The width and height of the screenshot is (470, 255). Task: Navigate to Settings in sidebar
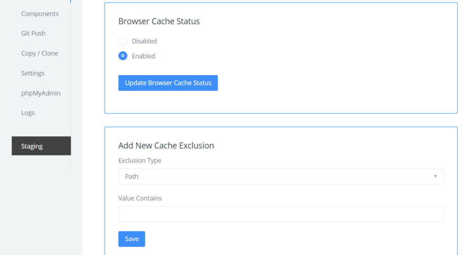coord(33,73)
